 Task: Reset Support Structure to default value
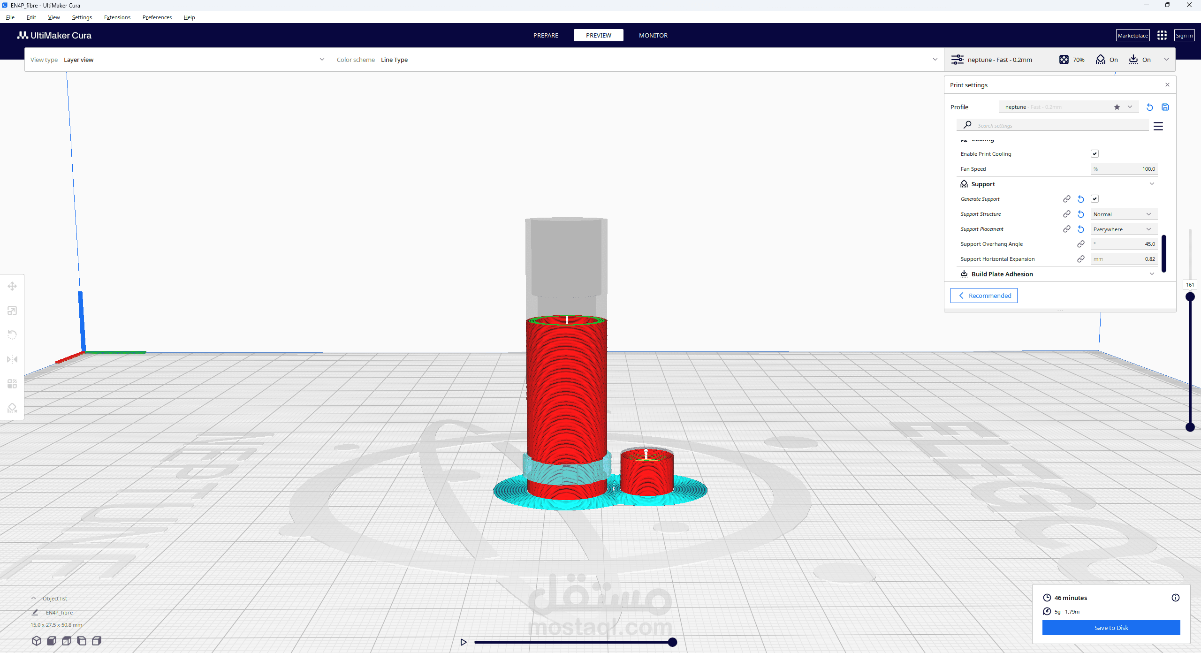[x=1081, y=214]
